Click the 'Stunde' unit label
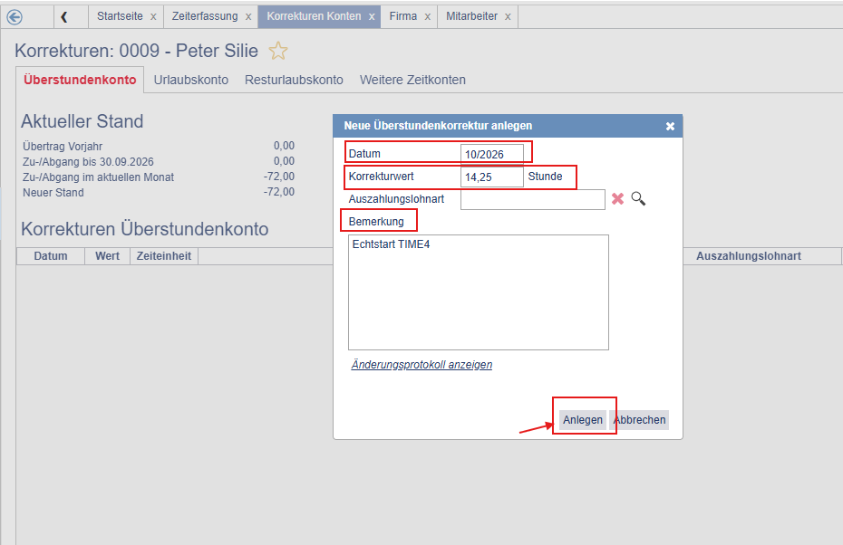Viewport: 843px width, 545px height. point(545,177)
